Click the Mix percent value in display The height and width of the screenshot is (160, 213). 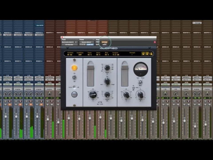[106, 55]
